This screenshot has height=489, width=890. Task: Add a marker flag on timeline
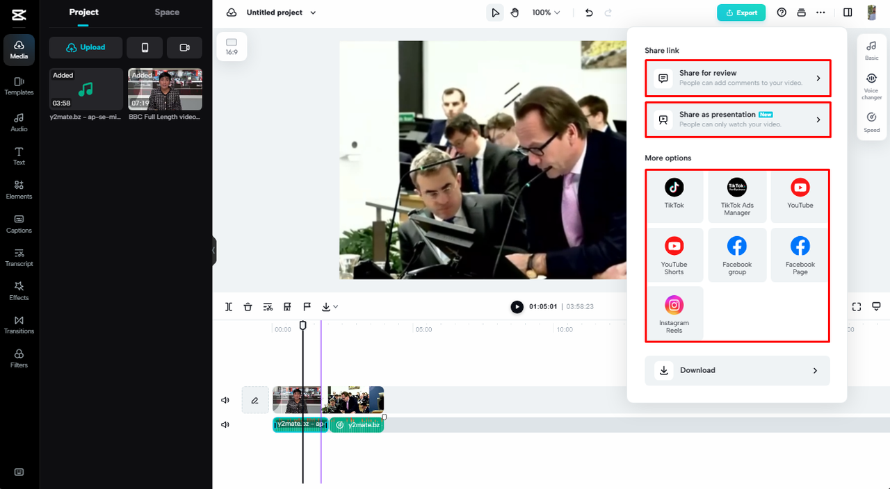pyautogui.click(x=307, y=306)
